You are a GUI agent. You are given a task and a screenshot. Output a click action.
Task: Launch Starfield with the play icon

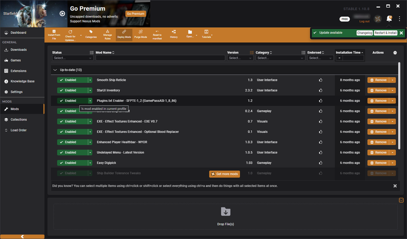pos(62,13)
